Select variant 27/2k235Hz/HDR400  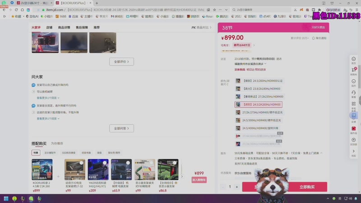point(260,97)
